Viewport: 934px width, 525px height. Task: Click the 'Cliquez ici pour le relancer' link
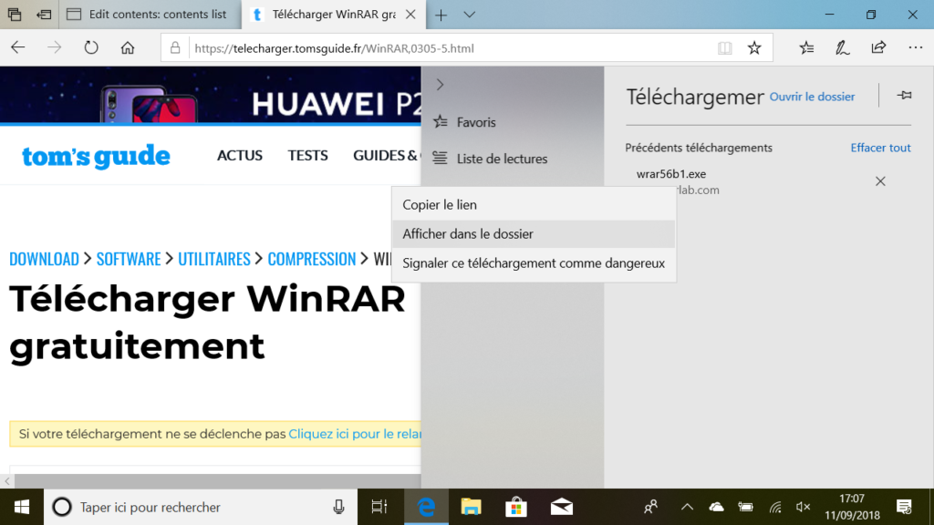coord(355,434)
